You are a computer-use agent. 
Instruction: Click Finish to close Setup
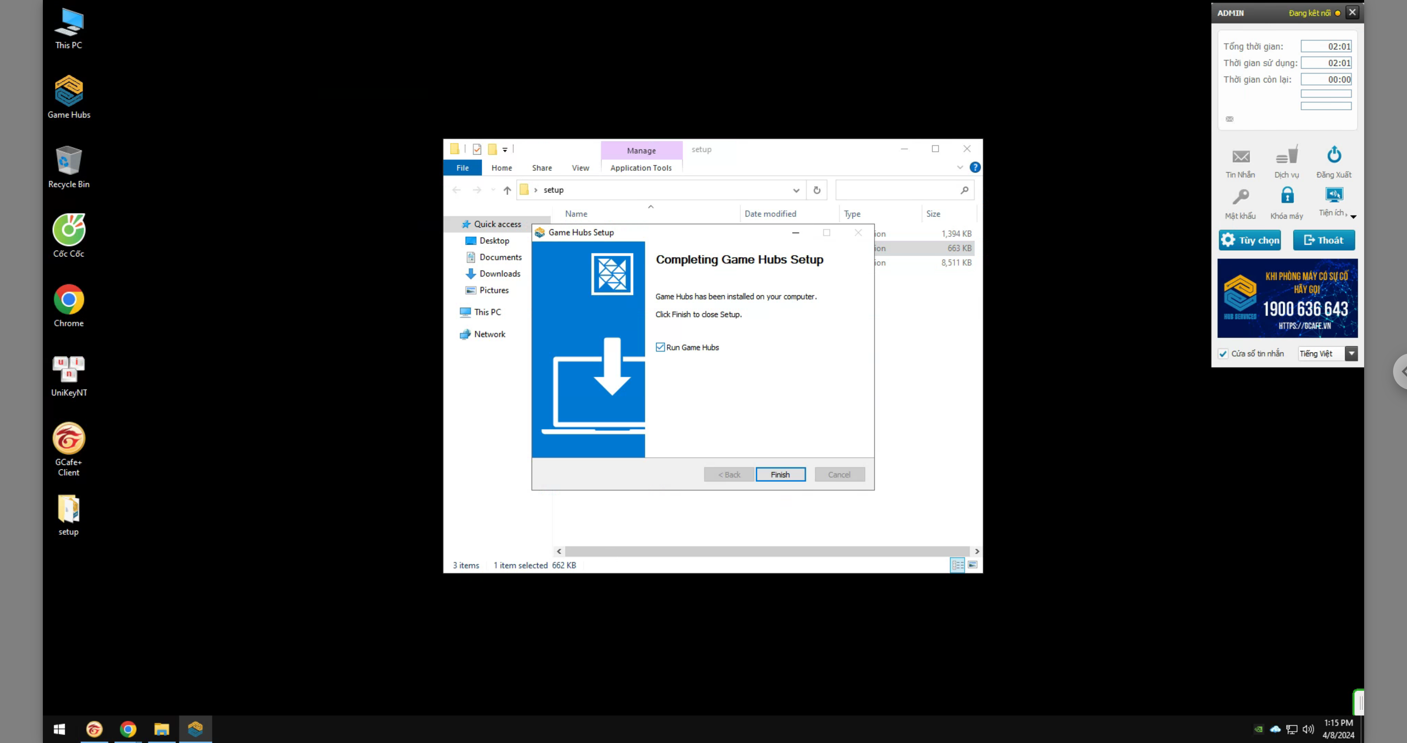(780, 475)
